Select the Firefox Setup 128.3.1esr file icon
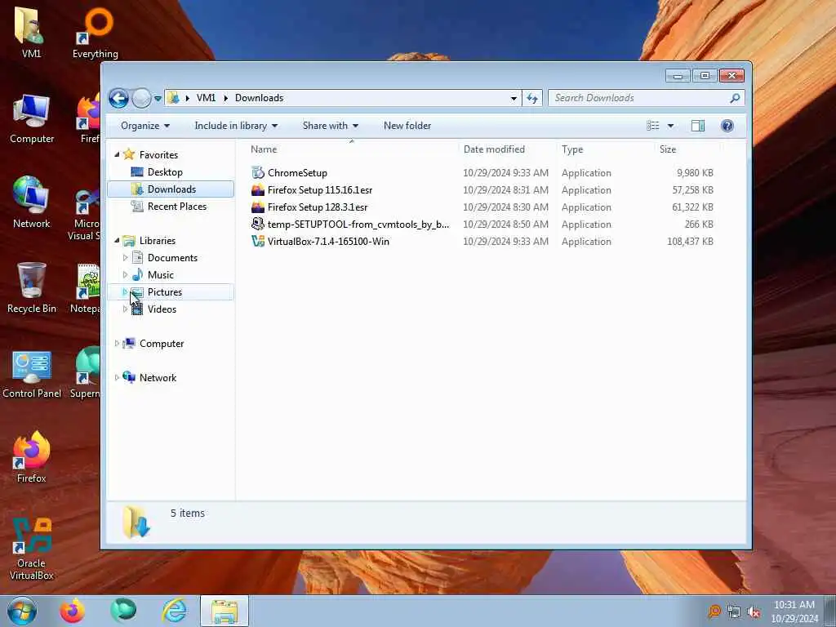 258,207
